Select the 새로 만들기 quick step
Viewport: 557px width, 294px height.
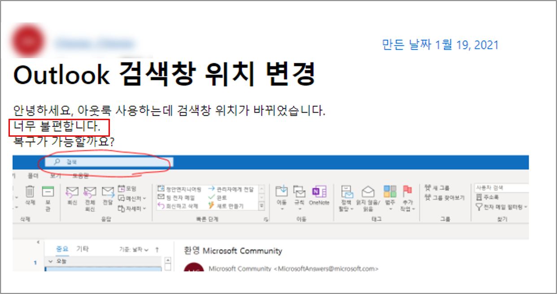pos(226,206)
